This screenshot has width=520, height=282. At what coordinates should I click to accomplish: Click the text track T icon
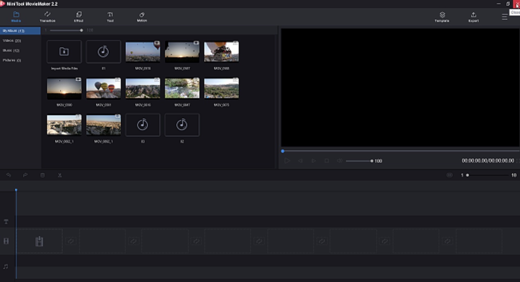pos(6,222)
